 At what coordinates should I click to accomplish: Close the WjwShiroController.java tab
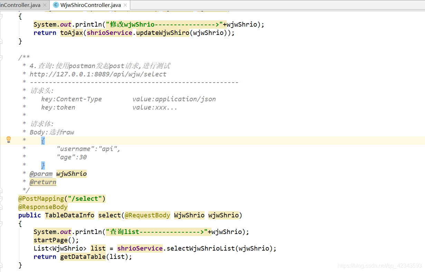point(125,5)
